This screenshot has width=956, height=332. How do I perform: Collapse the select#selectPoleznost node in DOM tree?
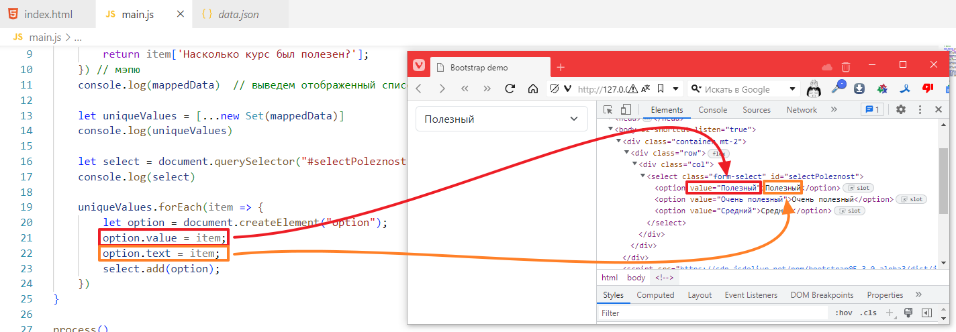(642, 176)
